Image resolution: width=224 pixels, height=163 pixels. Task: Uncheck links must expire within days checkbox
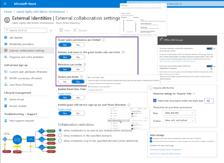coord(155,100)
